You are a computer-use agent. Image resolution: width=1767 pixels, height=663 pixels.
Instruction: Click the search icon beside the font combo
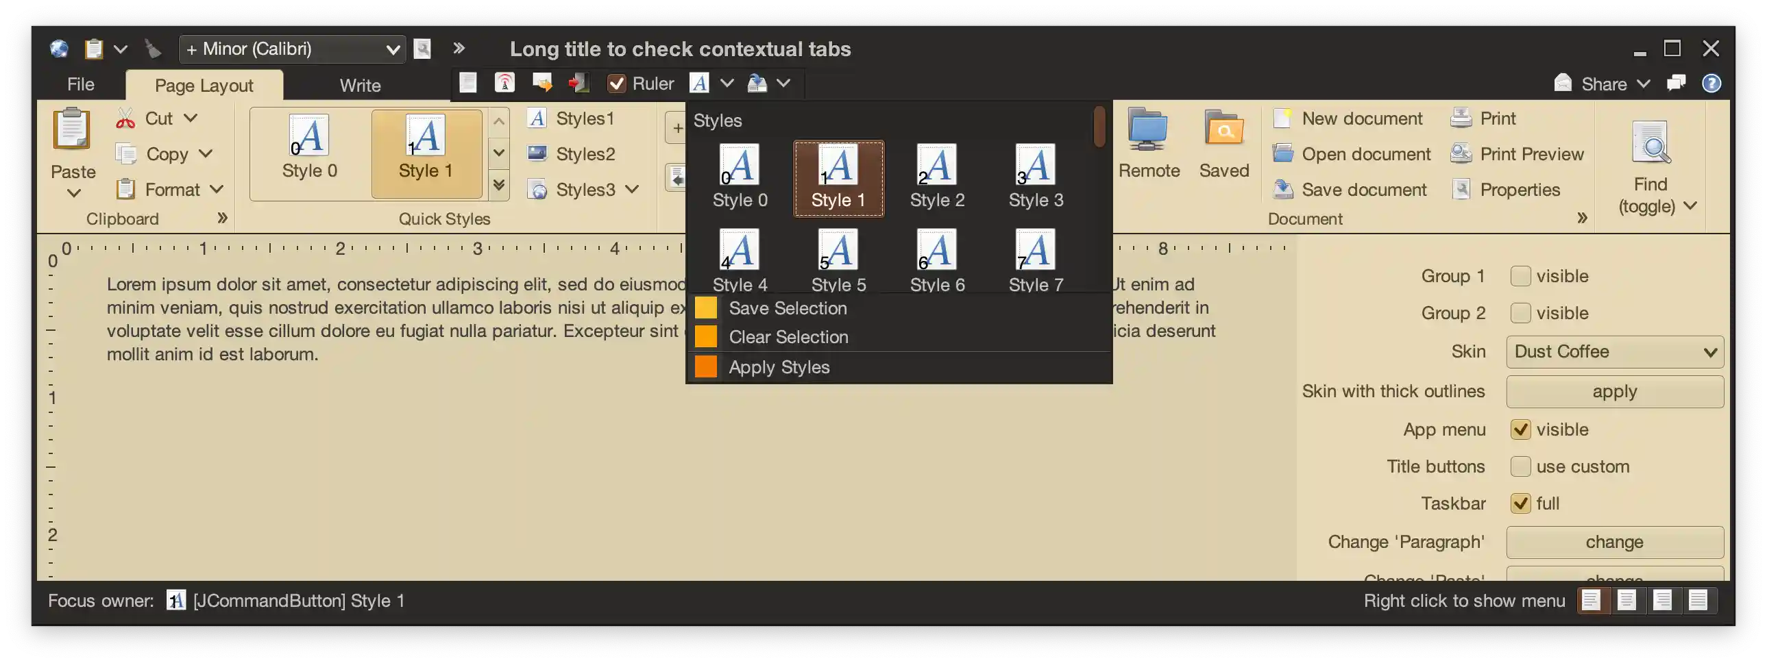click(422, 49)
